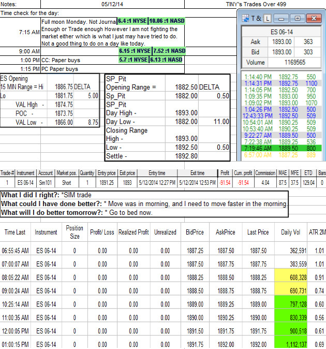Select the 12:43:33 PM trade row
This screenshot has width=326, height=349.
tap(281, 116)
